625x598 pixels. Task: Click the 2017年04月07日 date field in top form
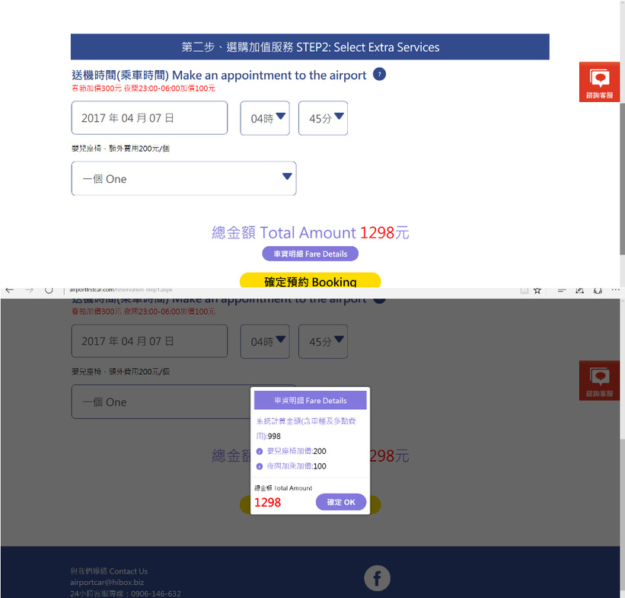click(x=149, y=118)
